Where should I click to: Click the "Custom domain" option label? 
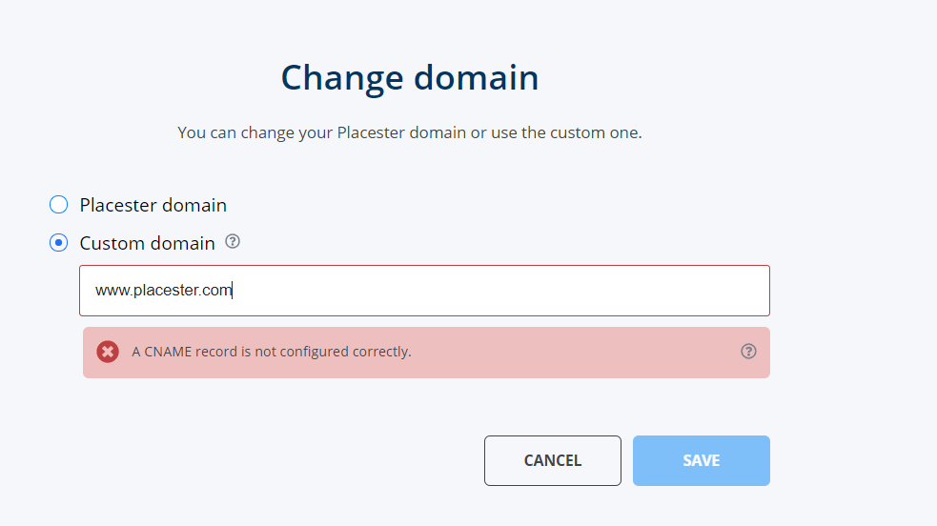[148, 243]
